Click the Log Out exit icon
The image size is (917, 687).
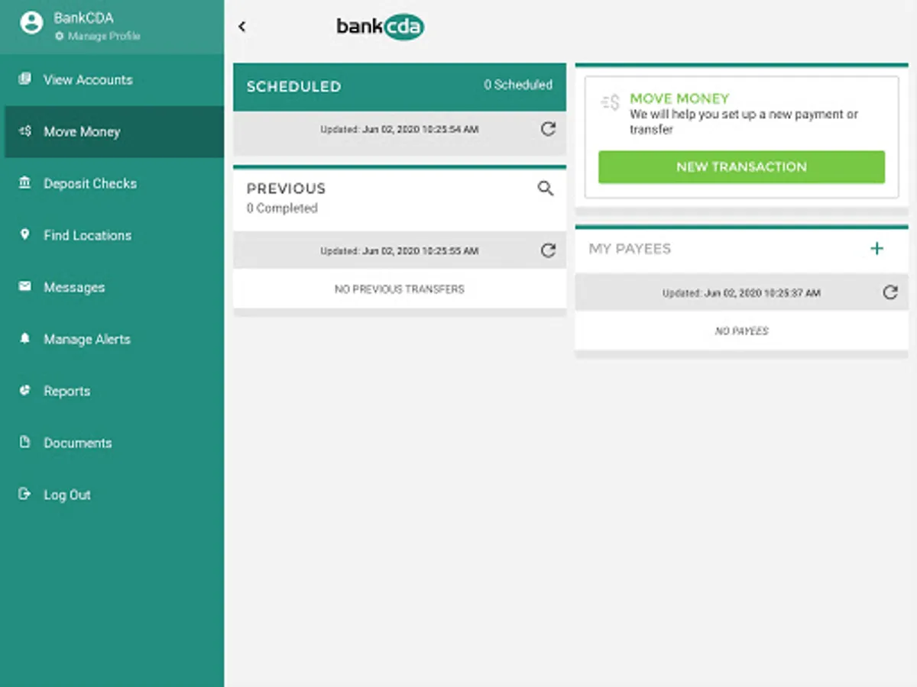click(25, 494)
